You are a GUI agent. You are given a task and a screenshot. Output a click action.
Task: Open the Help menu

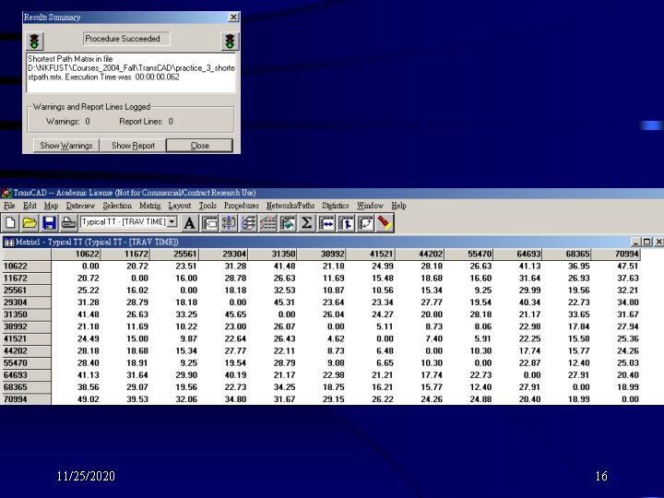pyautogui.click(x=398, y=206)
